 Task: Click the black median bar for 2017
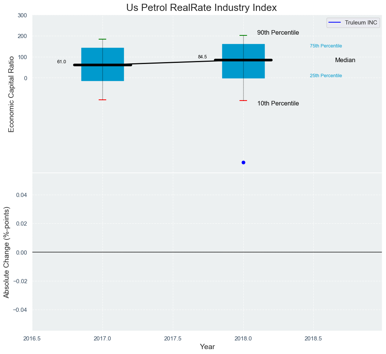102,65
